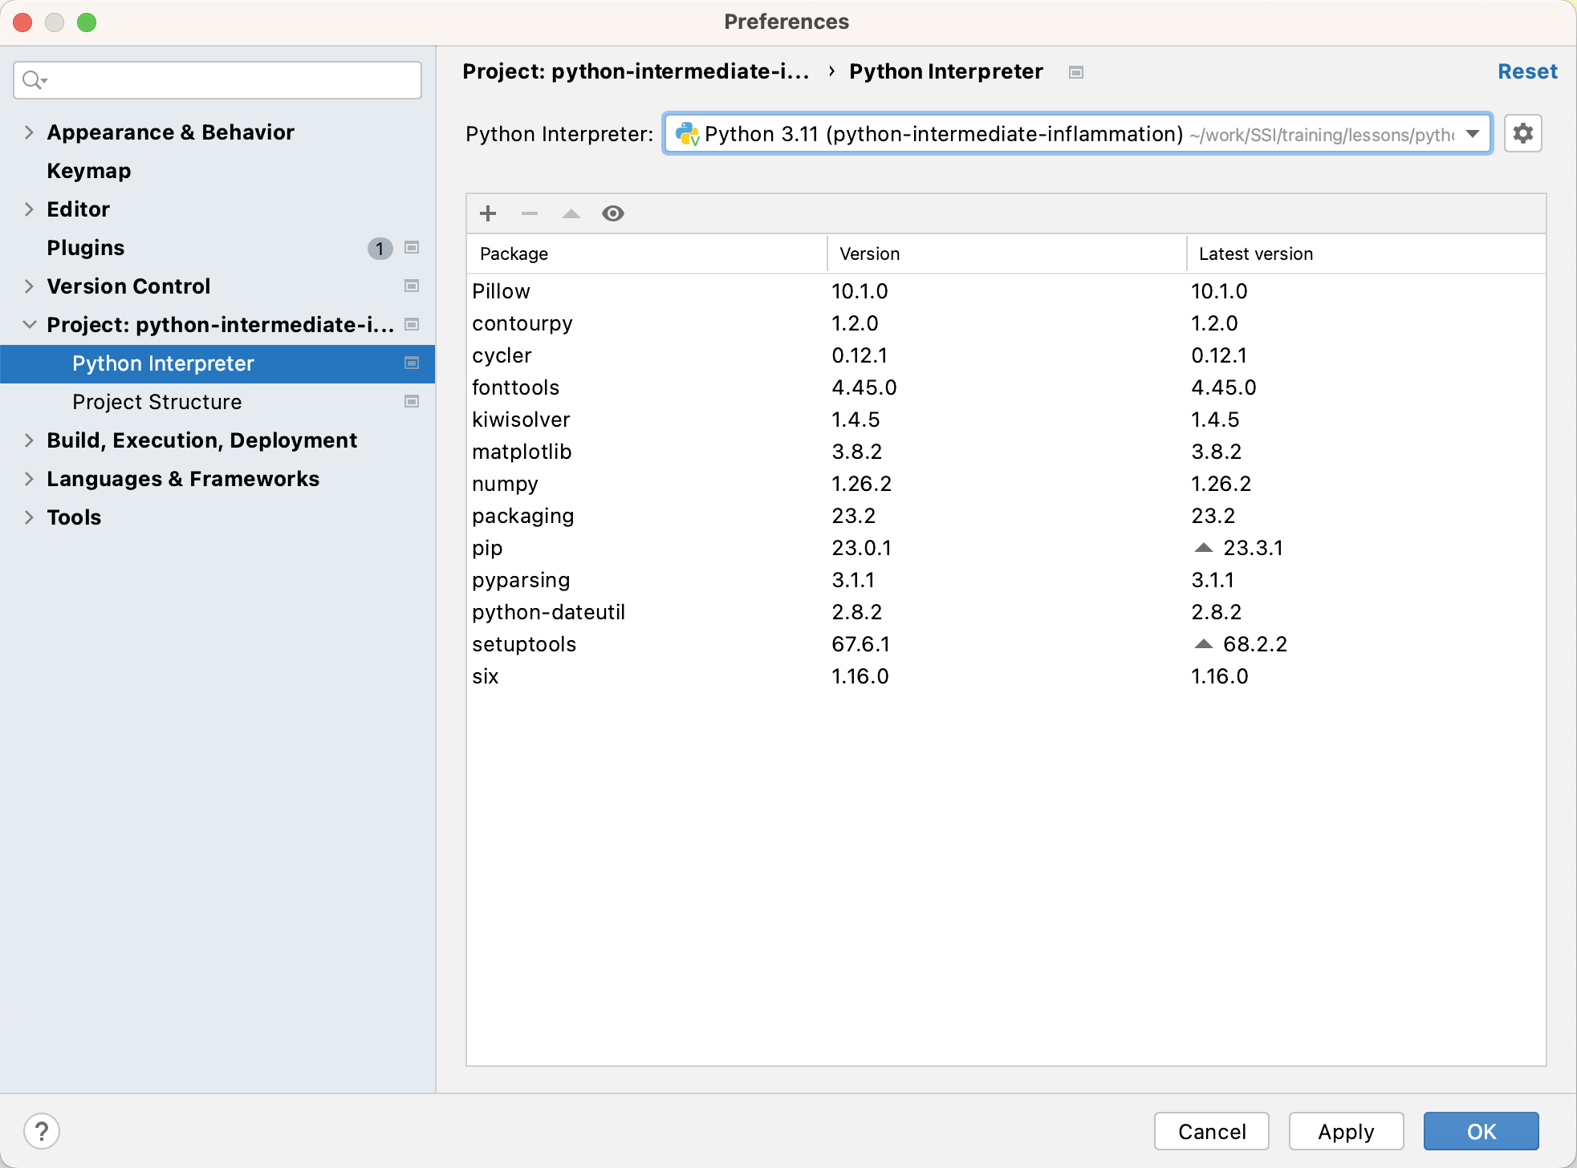Select the Project Structure tree item
This screenshot has width=1577, height=1168.
pyautogui.click(x=156, y=401)
